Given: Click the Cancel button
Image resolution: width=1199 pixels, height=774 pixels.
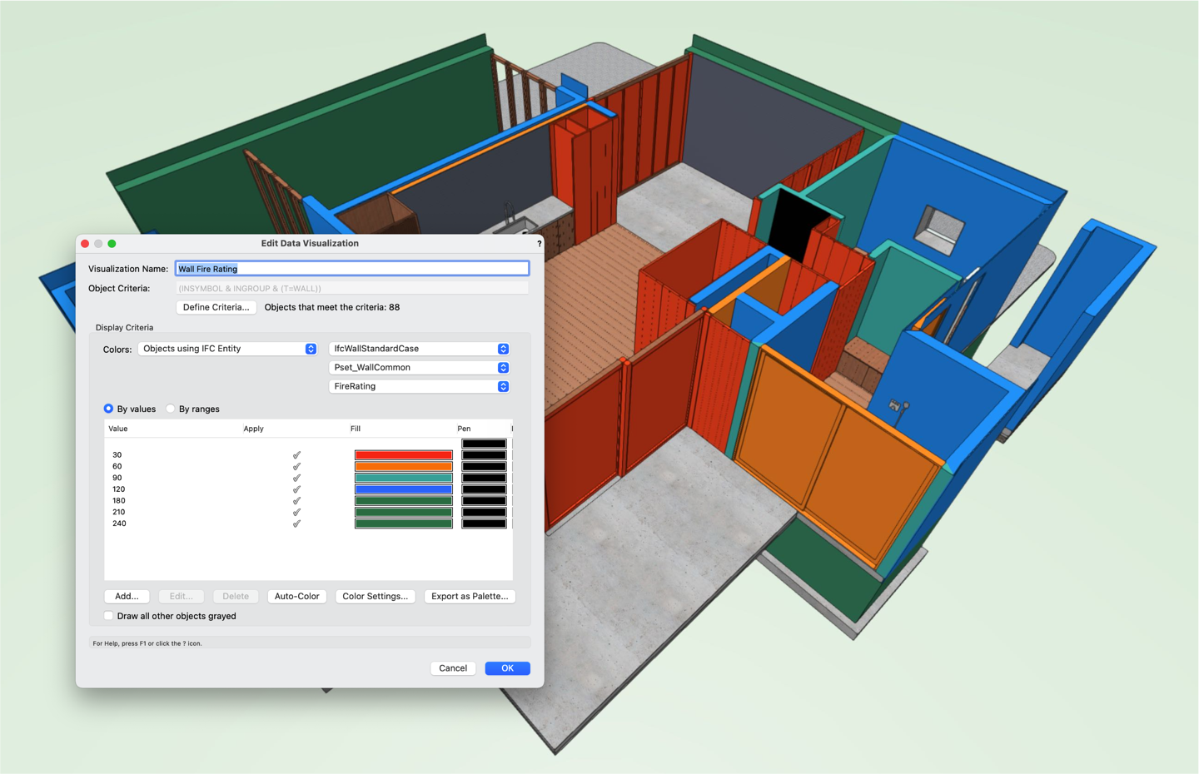Looking at the screenshot, I should pos(453,668).
